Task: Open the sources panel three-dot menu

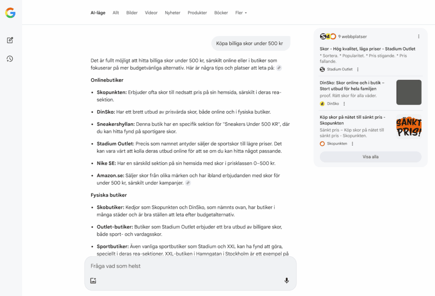Action: point(418,36)
